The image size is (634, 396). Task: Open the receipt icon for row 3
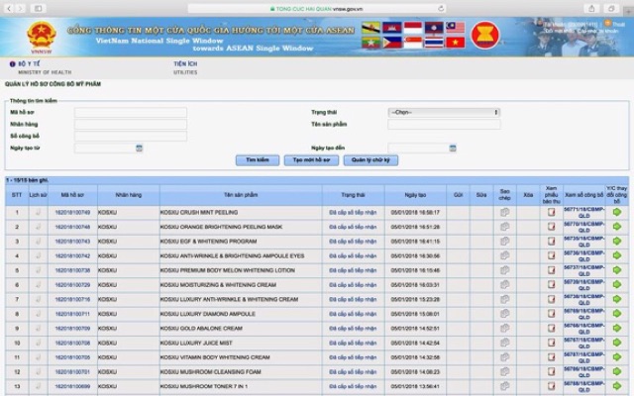tap(551, 242)
